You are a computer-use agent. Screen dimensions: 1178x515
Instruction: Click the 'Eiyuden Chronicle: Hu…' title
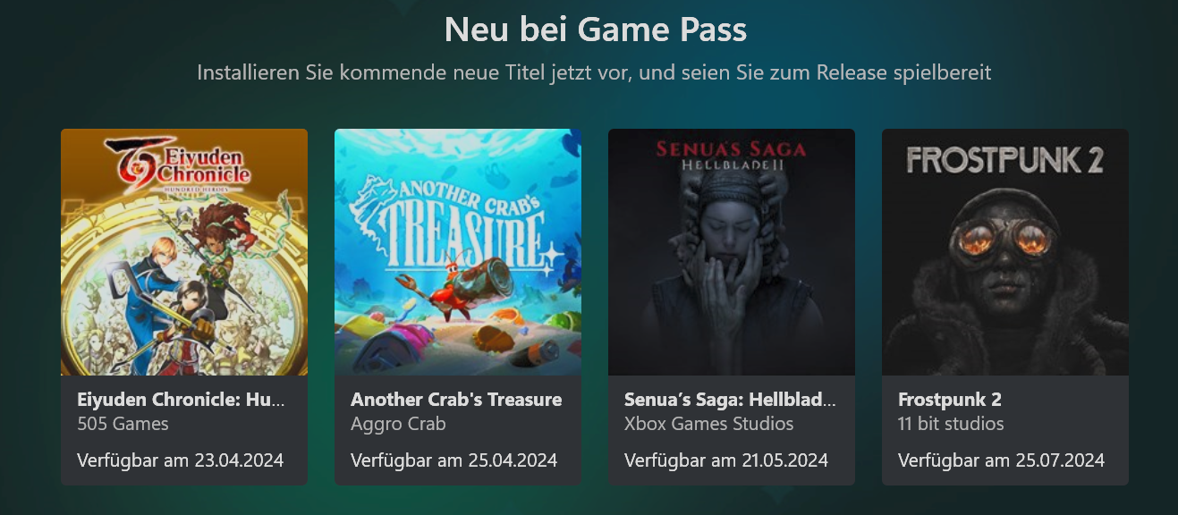tap(182, 400)
